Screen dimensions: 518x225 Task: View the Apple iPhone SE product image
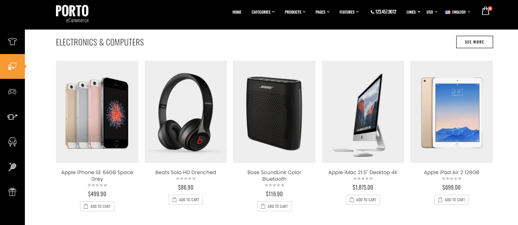point(97,112)
